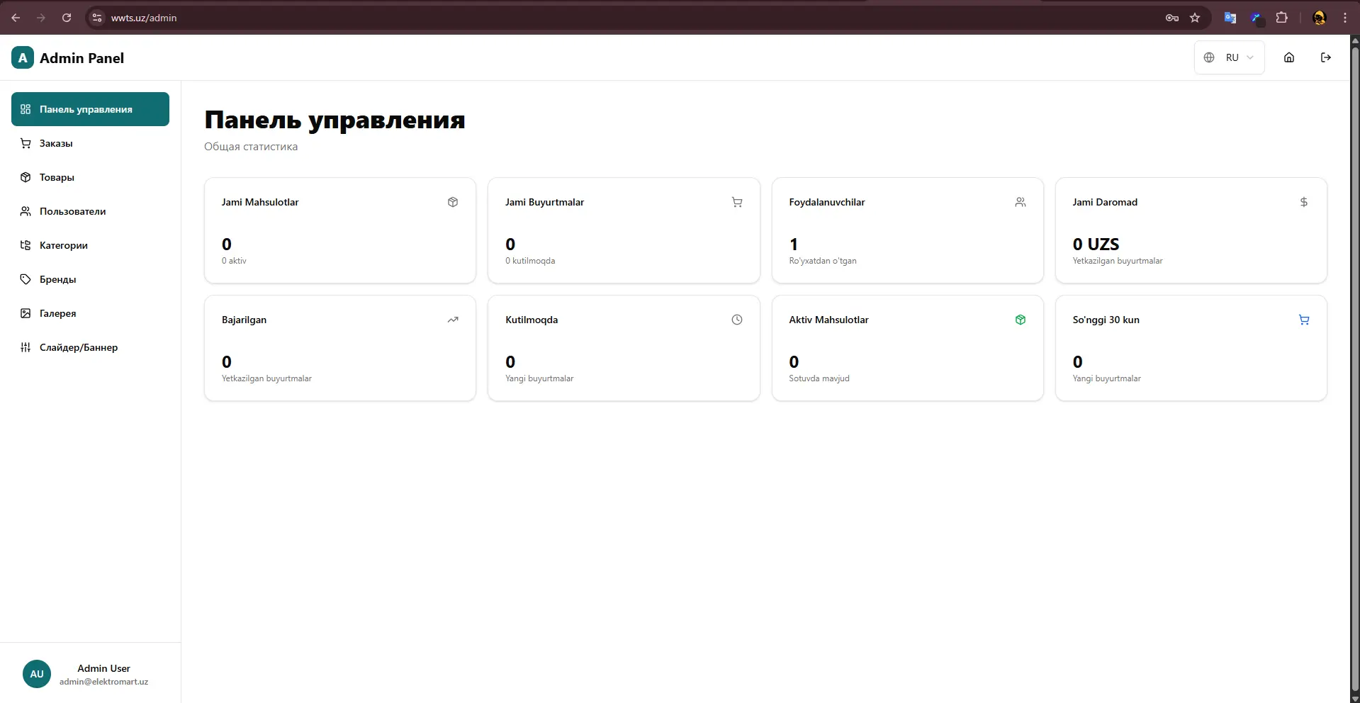This screenshot has width=1360, height=703.
Task: Open Товары in the sidebar
Action: click(90, 177)
